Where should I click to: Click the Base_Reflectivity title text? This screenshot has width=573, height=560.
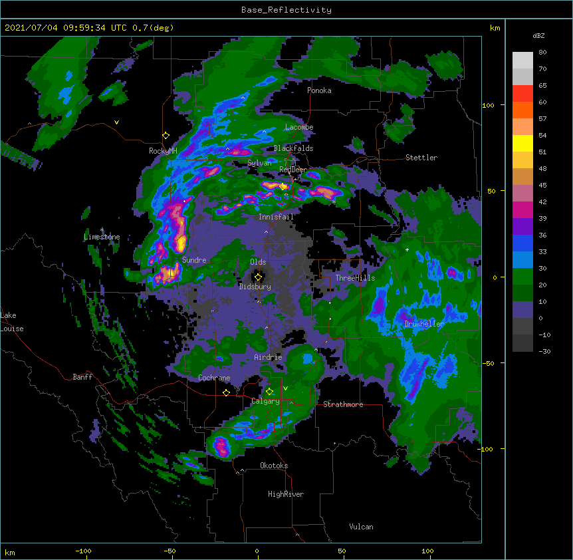(x=286, y=10)
